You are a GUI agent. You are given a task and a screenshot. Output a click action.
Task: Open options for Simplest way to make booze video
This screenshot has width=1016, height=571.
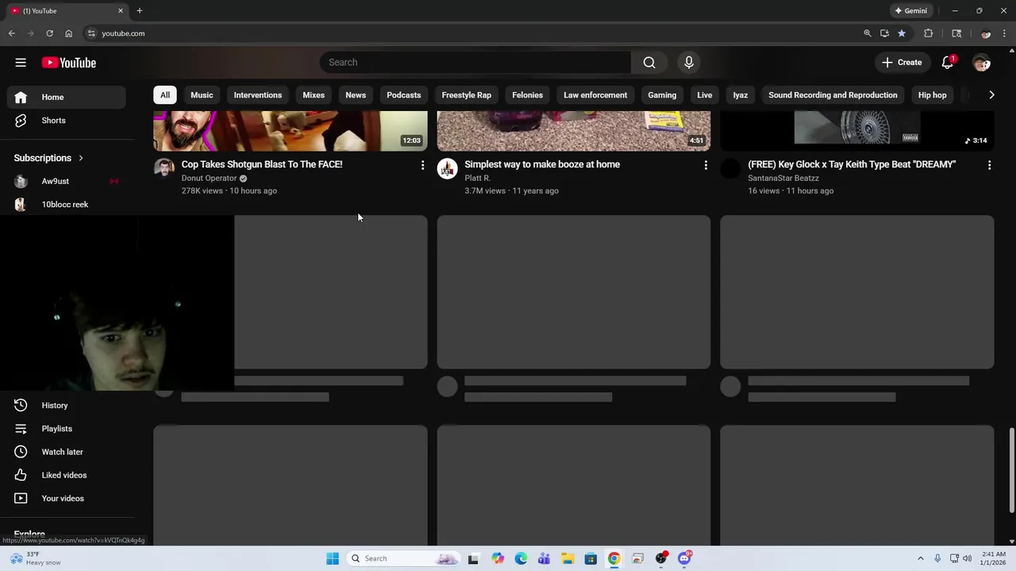(x=706, y=165)
